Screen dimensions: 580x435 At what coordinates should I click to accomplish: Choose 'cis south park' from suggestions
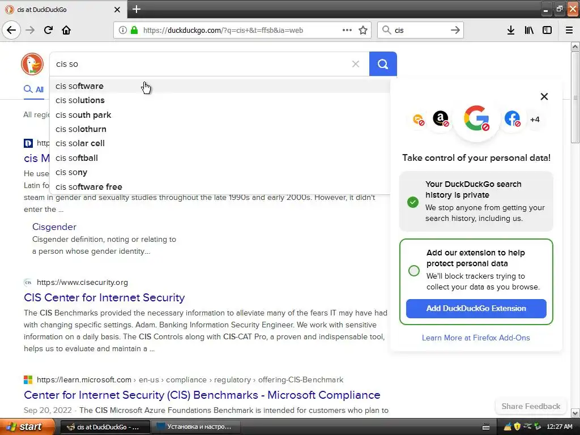click(x=83, y=115)
